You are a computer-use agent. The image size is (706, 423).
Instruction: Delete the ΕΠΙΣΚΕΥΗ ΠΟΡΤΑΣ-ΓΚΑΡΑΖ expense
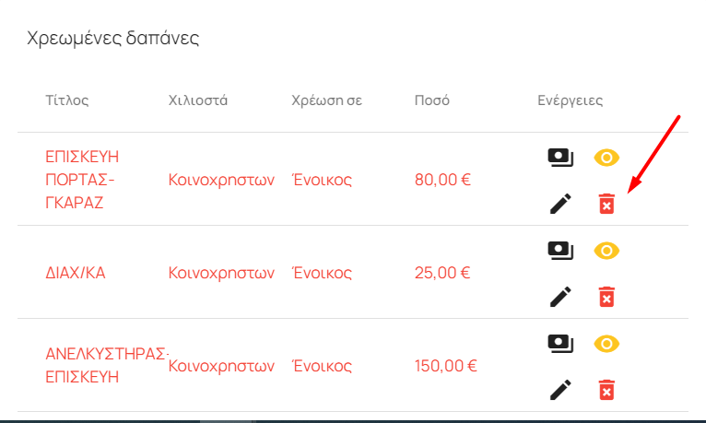pos(606,204)
